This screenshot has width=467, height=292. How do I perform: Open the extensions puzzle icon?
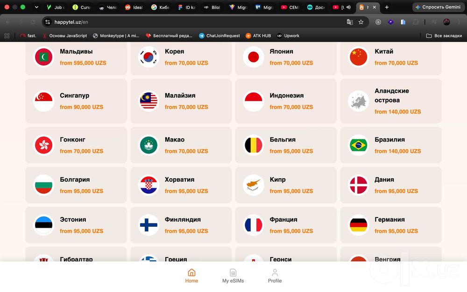pos(416,22)
